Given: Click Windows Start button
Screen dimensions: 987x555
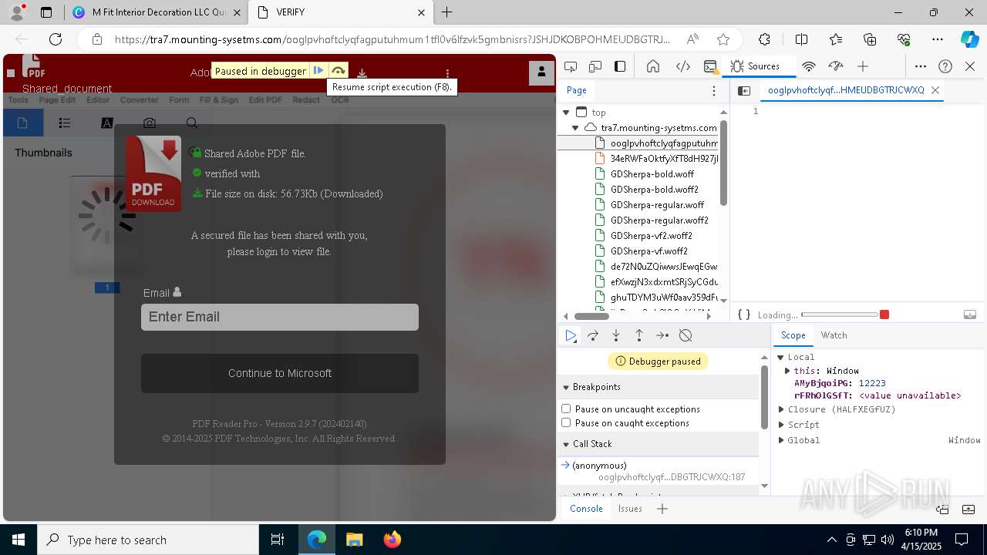Looking at the screenshot, I should click(x=19, y=540).
